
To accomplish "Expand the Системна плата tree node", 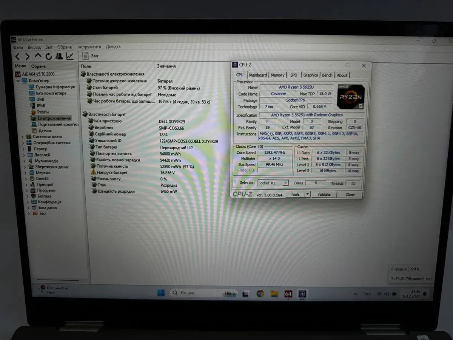I will pos(22,137).
